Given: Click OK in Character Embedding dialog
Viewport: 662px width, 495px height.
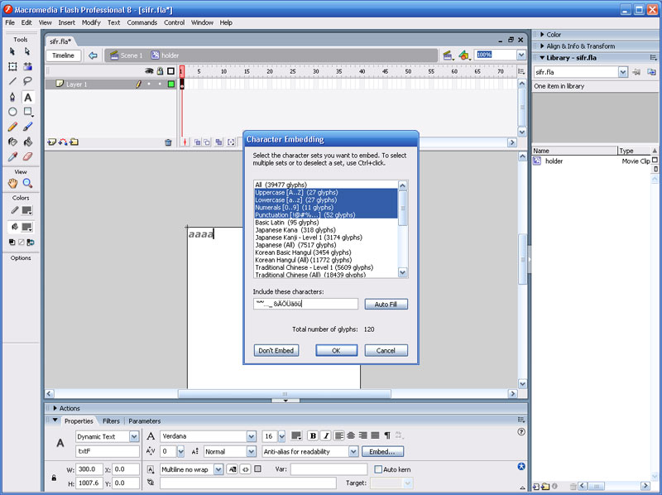Looking at the screenshot, I should click(x=336, y=350).
